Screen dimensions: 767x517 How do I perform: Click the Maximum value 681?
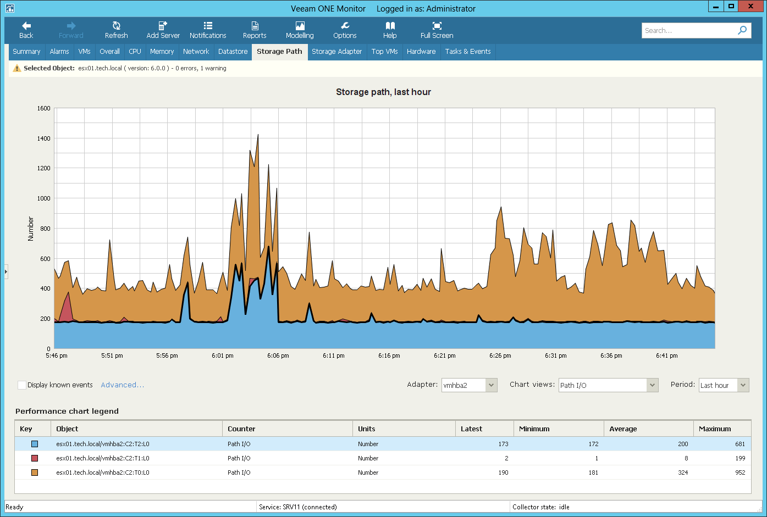[x=740, y=444]
